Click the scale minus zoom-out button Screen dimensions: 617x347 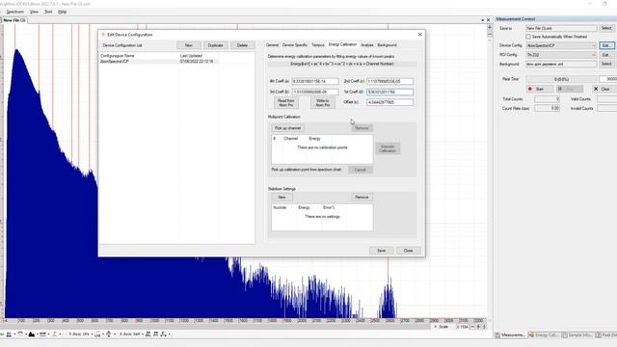[x=472, y=327]
